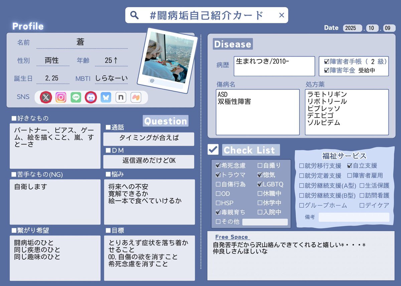Click the 苦手なもの text 自衛します
The width and height of the screenshot is (401, 286).
pos(31,187)
